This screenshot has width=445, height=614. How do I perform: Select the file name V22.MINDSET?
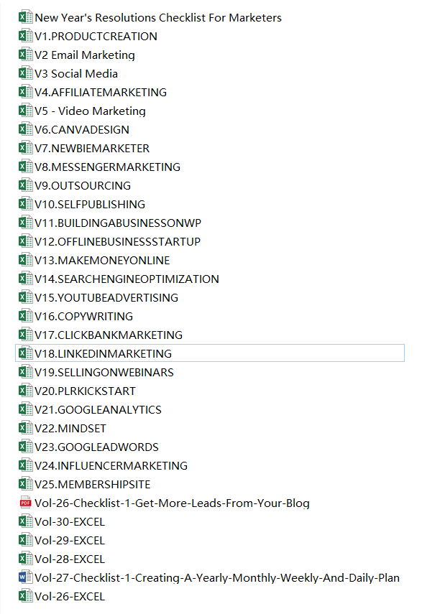pyautogui.click(x=70, y=429)
